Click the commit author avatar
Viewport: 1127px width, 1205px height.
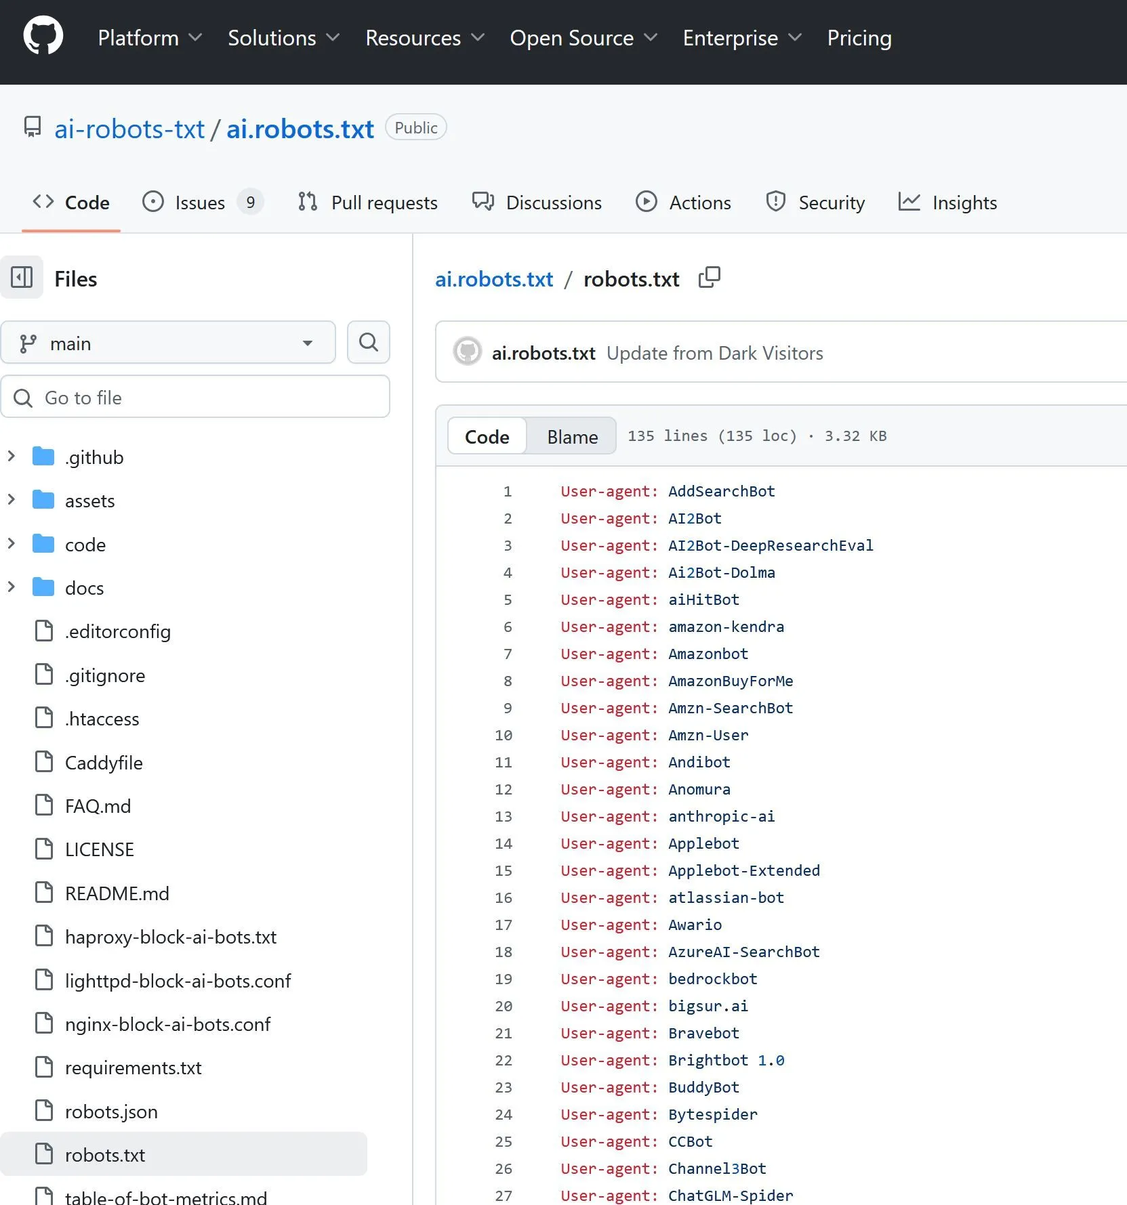[x=468, y=351]
